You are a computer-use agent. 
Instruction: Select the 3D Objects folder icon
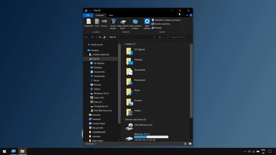point(129,51)
